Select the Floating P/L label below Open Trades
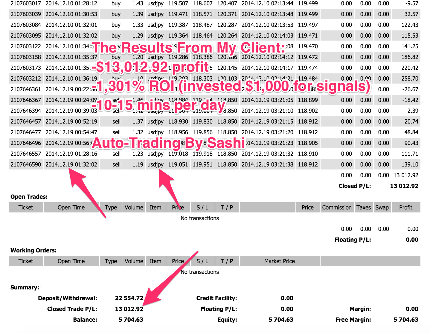Screen dimensions: 430x333 click(x=353, y=240)
